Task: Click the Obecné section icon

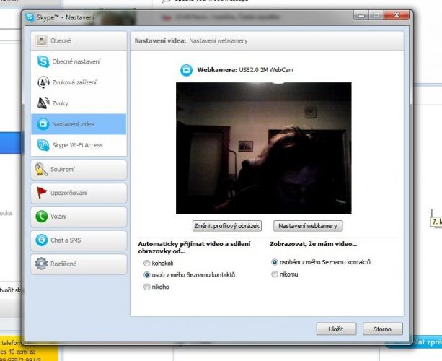Action: click(x=41, y=40)
